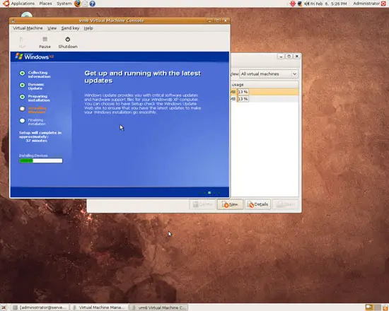Image resolution: width=389 pixels, height=311 pixels.
Task: Click the show desktop icon in bottom panel
Action: pos(4,307)
